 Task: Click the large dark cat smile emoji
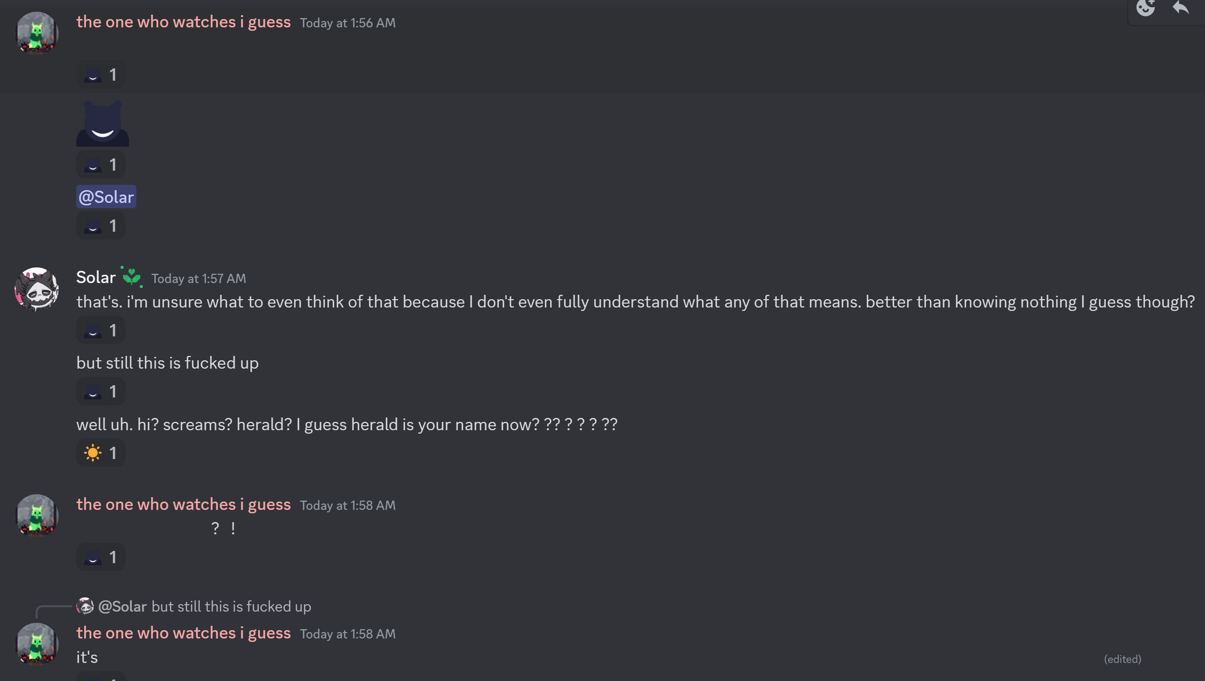coord(103,123)
